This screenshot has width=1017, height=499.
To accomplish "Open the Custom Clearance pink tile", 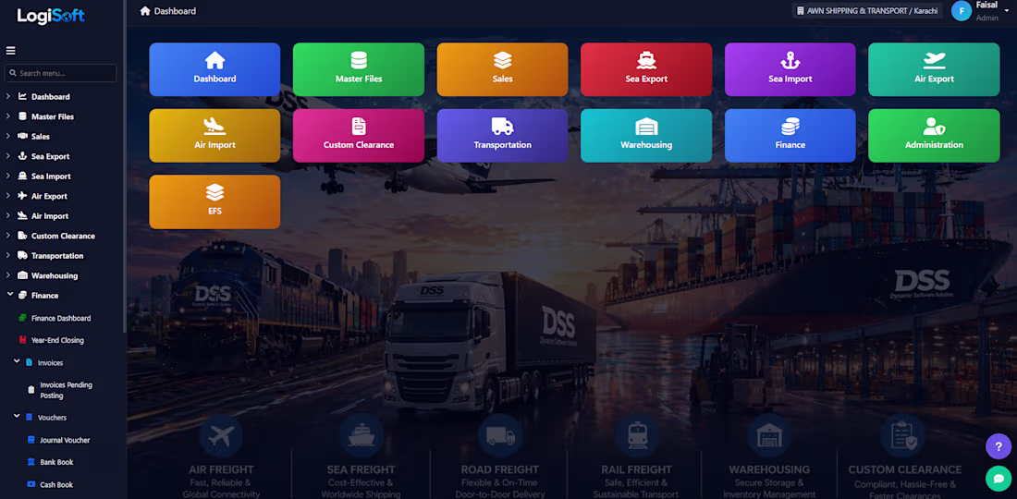I will pos(359,136).
